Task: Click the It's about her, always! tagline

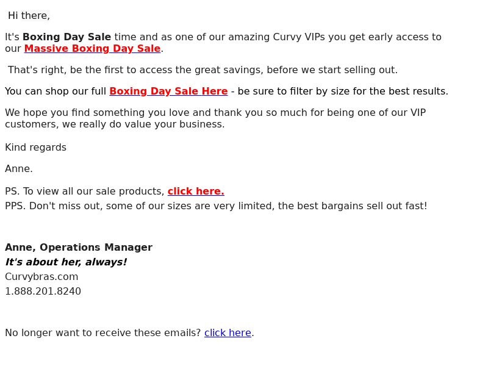Action: click(66, 262)
